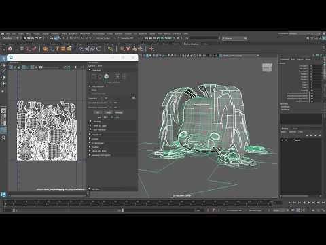Select the Pick/Marquee radio option

(90, 86)
